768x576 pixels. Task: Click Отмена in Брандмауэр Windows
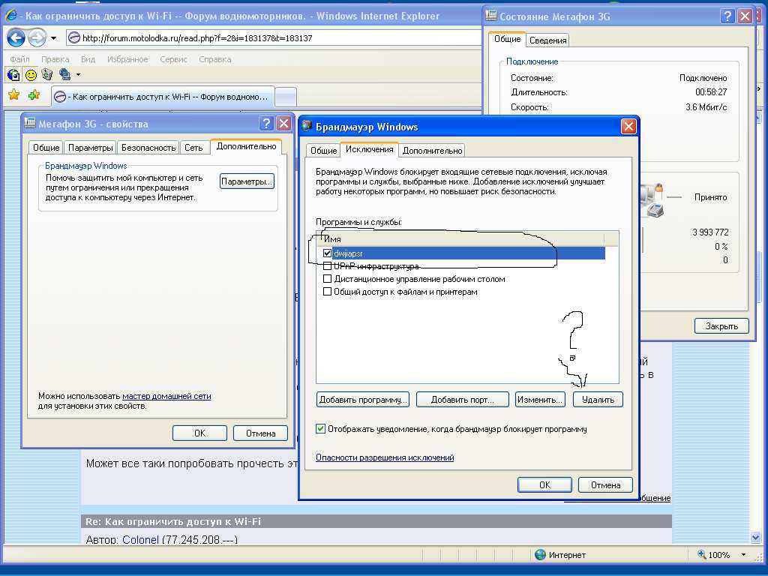pyautogui.click(x=605, y=485)
